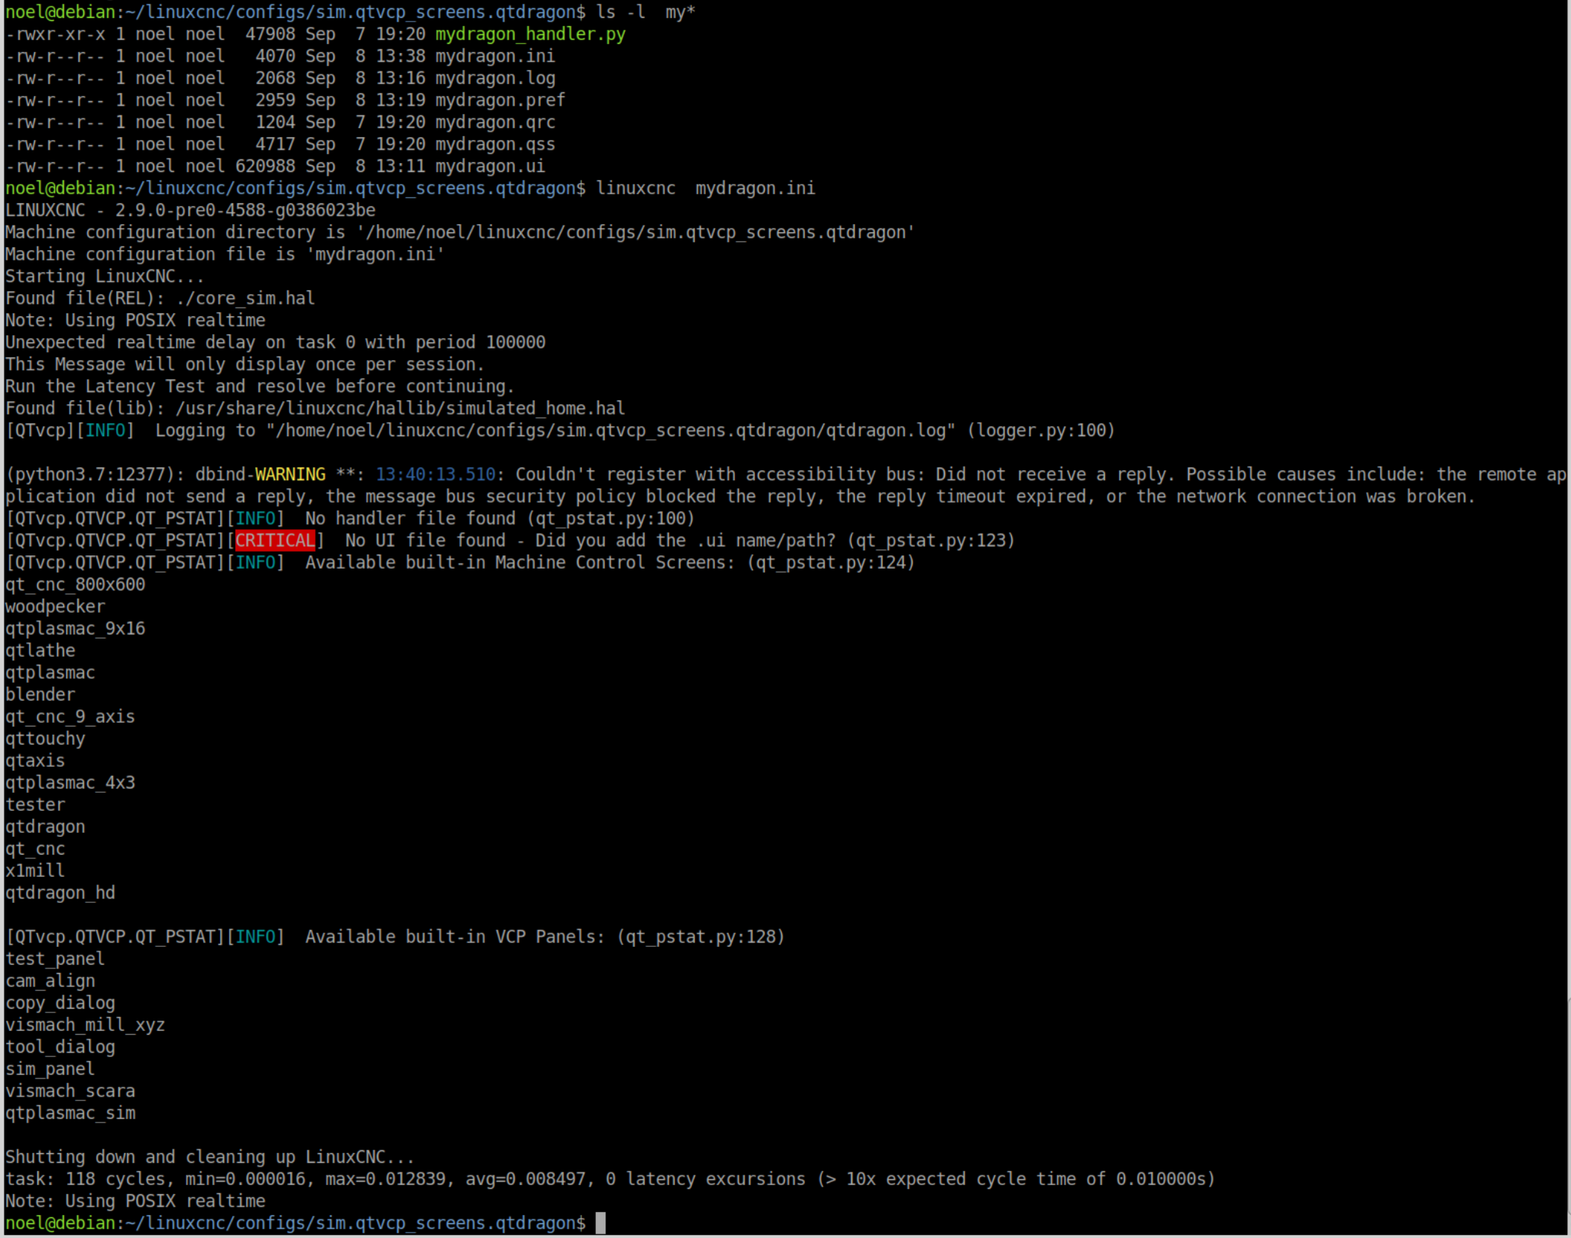The image size is (1571, 1238).
Task: Click 'Unexpected realtime delay' message line
Action: tap(275, 342)
